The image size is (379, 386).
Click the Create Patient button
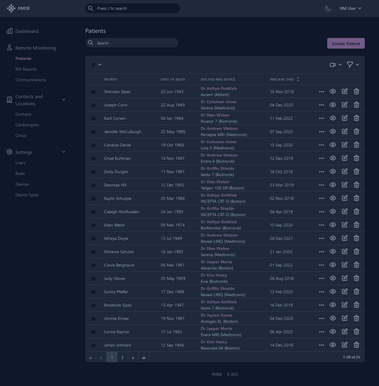[x=346, y=43]
